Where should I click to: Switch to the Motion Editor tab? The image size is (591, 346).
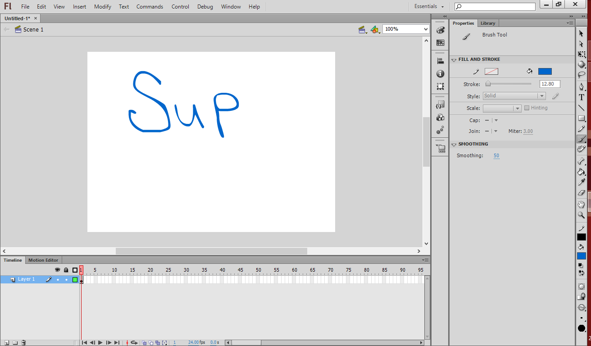(x=43, y=260)
